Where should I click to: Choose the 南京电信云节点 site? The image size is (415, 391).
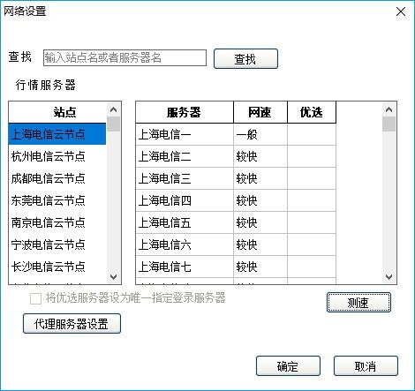[x=57, y=222]
